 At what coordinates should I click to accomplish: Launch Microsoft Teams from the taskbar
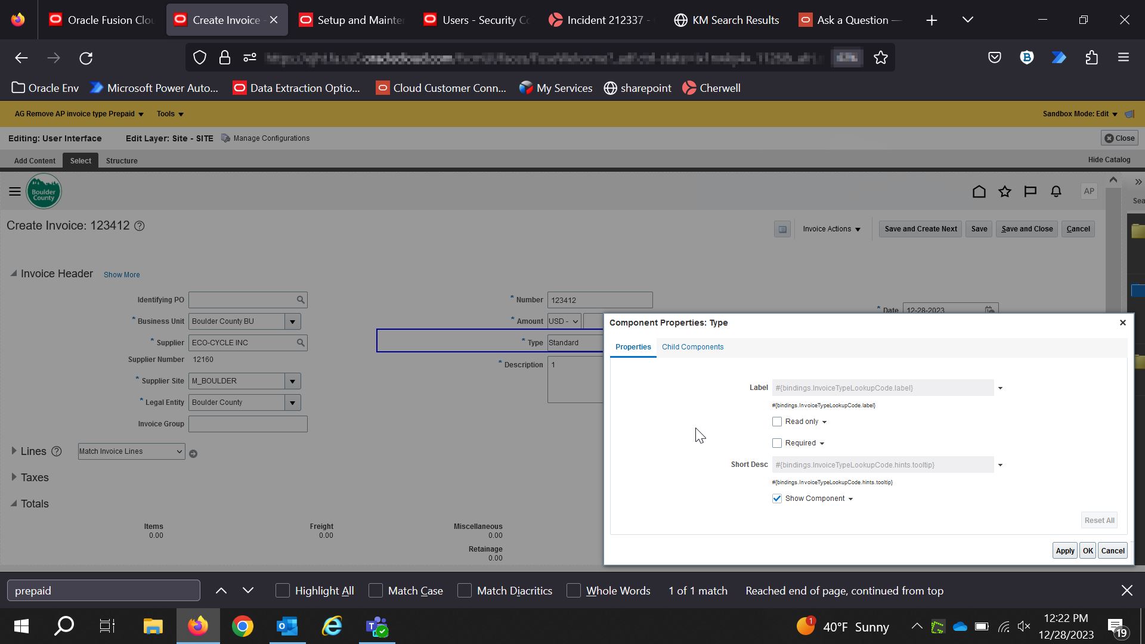(x=376, y=626)
